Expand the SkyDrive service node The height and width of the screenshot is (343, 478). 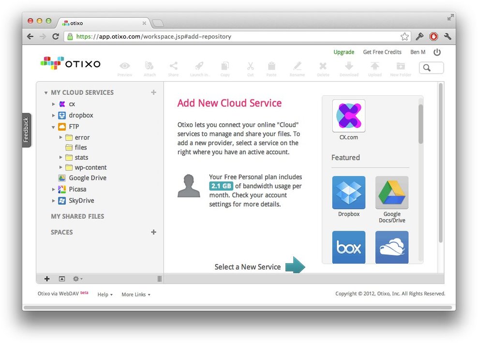click(x=53, y=201)
